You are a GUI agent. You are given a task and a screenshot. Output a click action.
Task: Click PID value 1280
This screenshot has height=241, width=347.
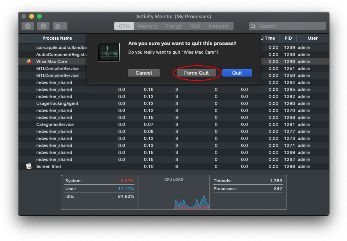(289, 103)
